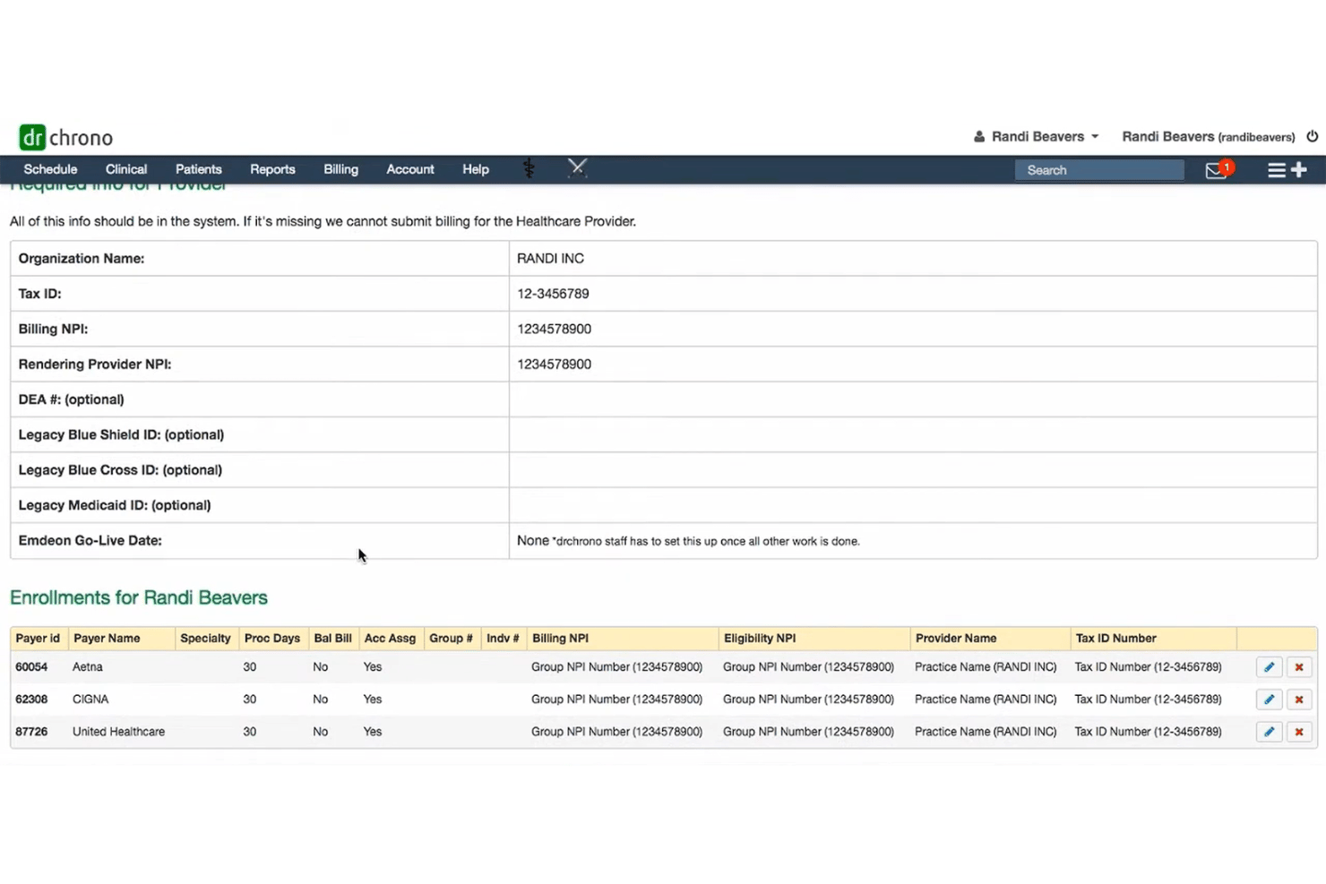Select payer id 87726 cell

click(31, 732)
